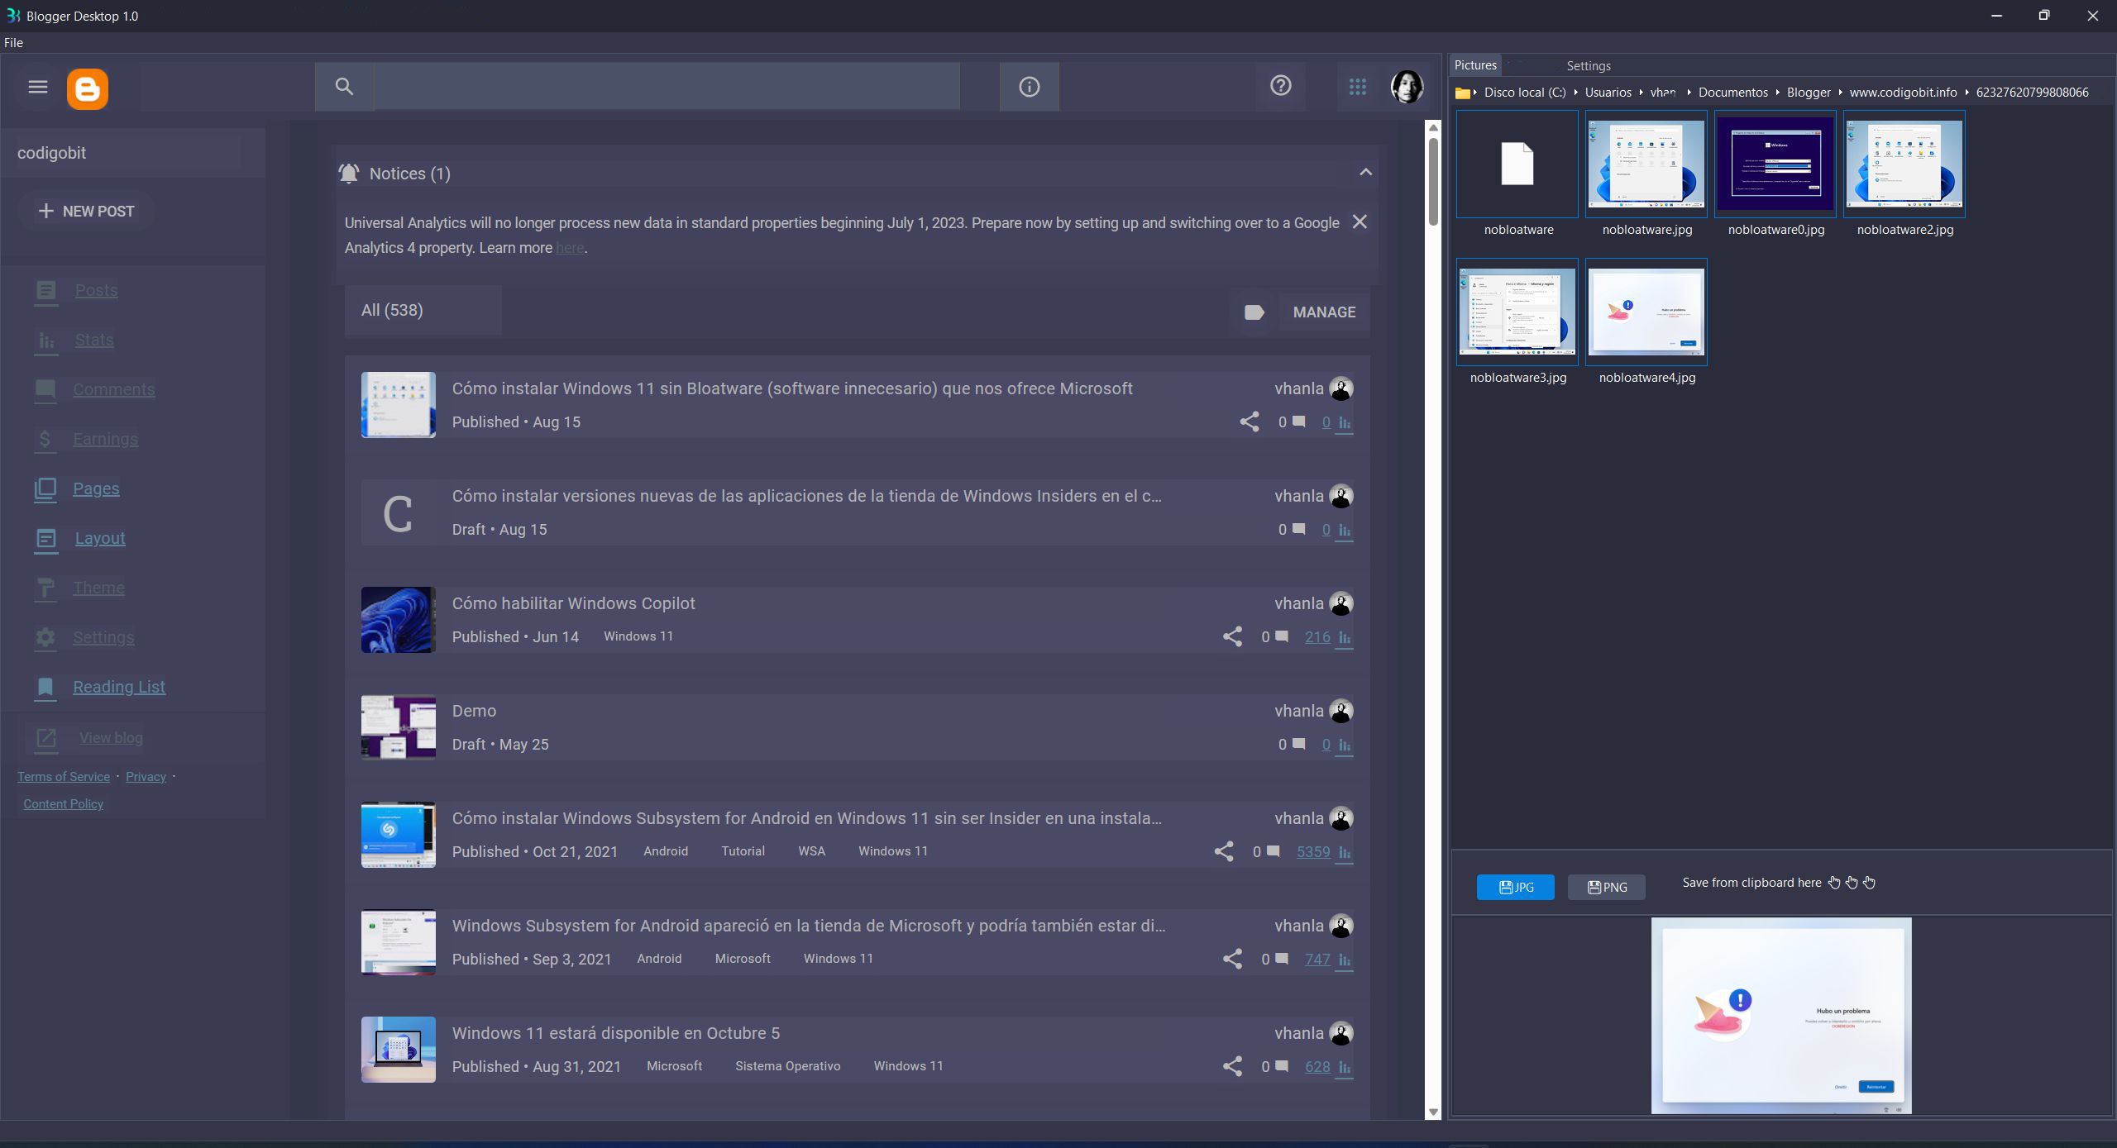
Task: Open the File menu
Action: click(13, 43)
